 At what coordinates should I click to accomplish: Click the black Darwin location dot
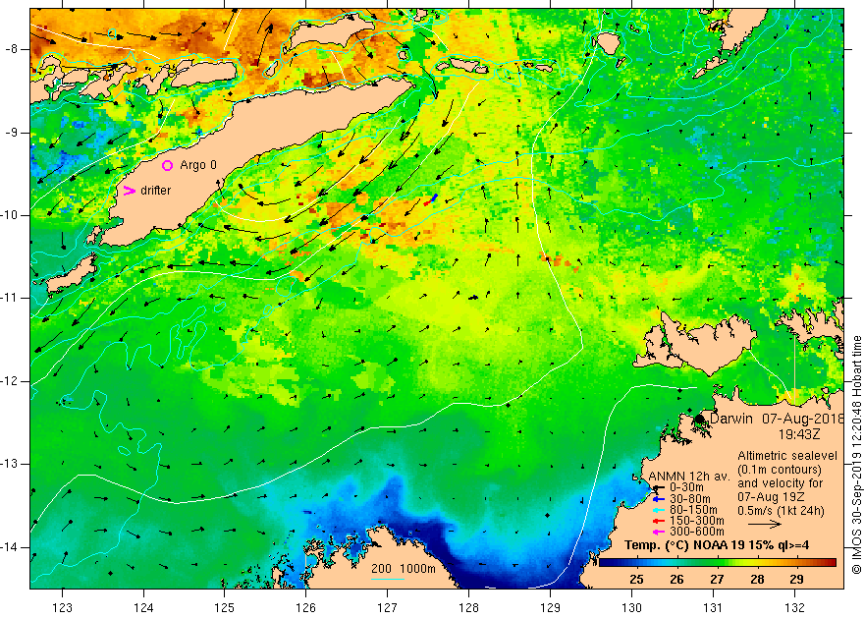700,419
